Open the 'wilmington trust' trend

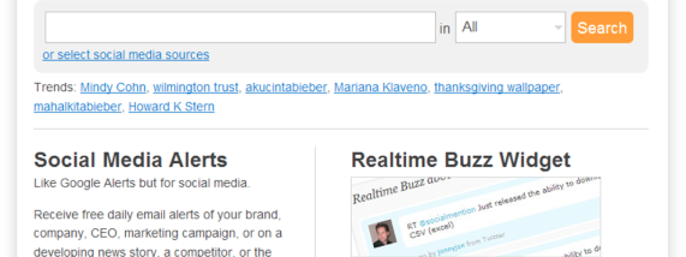(196, 87)
